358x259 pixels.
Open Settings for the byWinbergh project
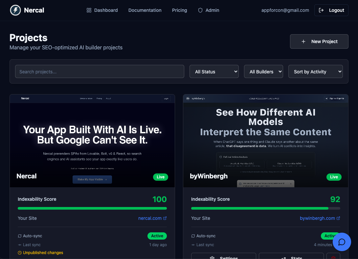pyautogui.click(x=224, y=256)
